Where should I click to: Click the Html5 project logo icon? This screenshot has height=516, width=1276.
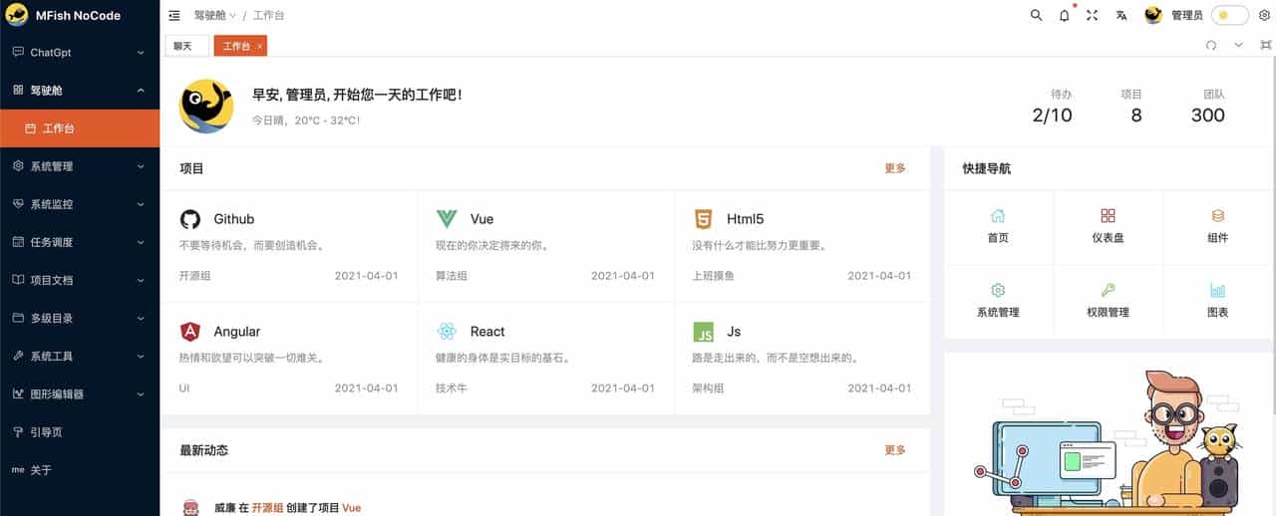703,219
